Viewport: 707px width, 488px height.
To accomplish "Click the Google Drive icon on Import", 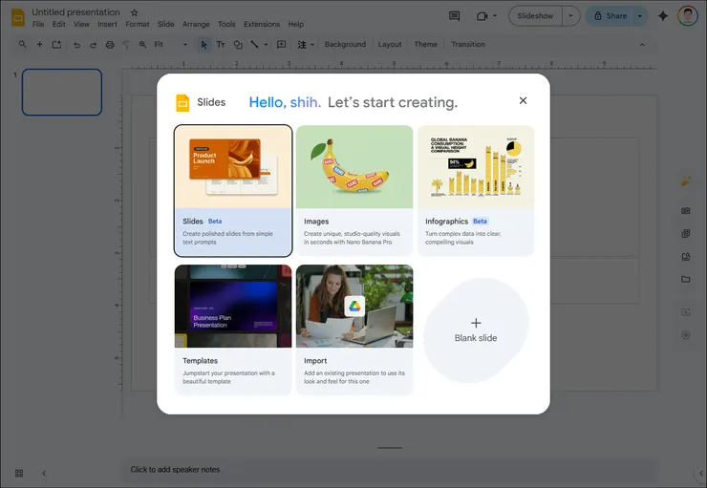I will pyautogui.click(x=354, y=307).
